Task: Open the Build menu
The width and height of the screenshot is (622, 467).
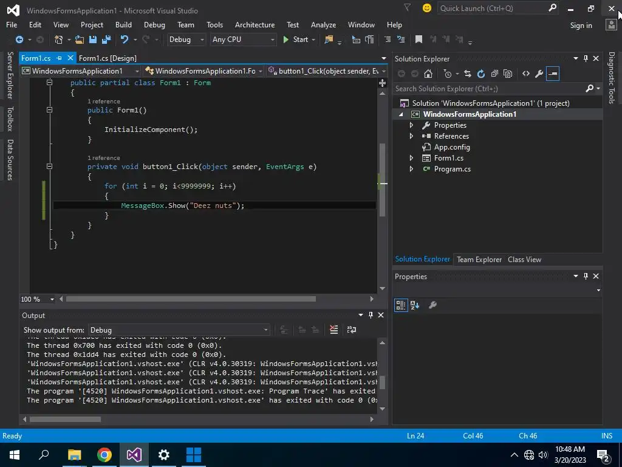Action: (123, 24)
